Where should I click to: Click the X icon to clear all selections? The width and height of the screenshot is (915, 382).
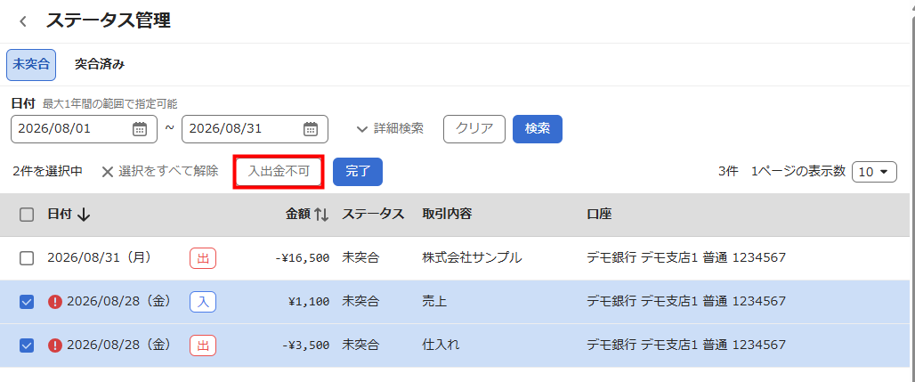point(108,172)
